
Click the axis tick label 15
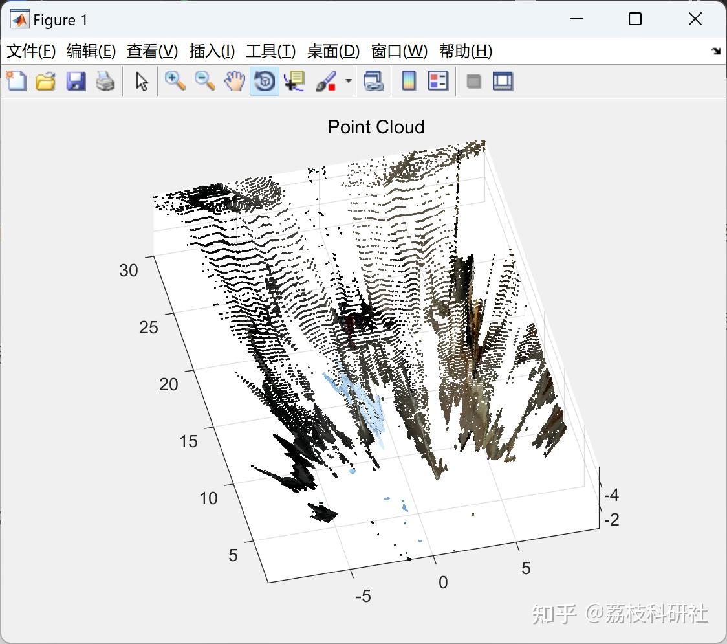(188, 441)
